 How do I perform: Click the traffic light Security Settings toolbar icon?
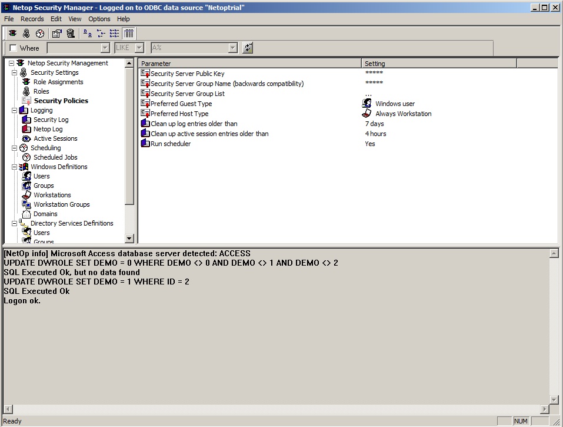[x=13, y=34]
